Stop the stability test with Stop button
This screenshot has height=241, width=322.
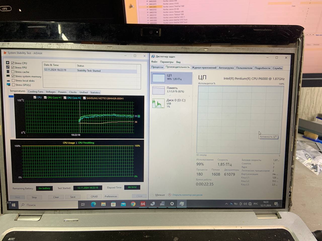(34, 197)
